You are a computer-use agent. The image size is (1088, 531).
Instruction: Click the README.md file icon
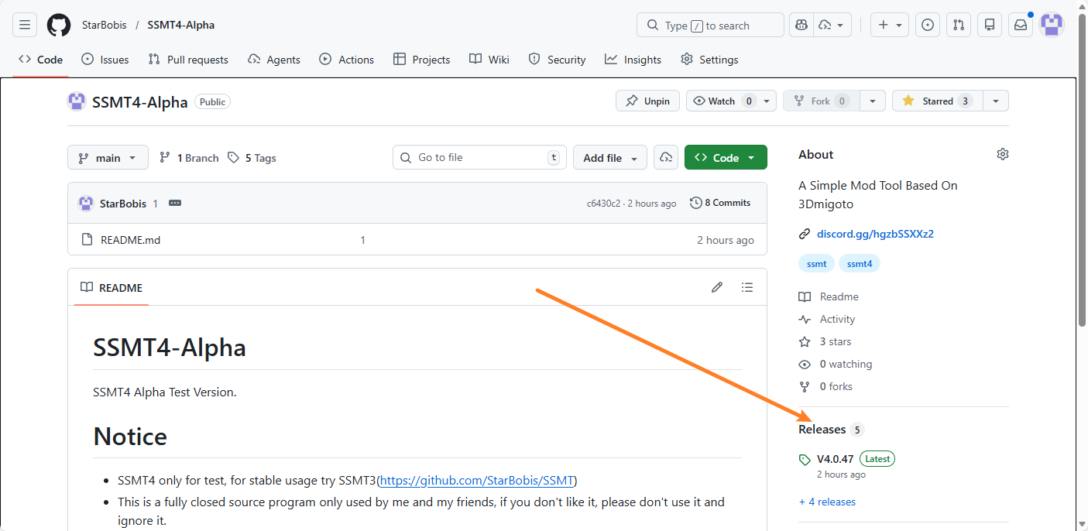click(88, 240)
